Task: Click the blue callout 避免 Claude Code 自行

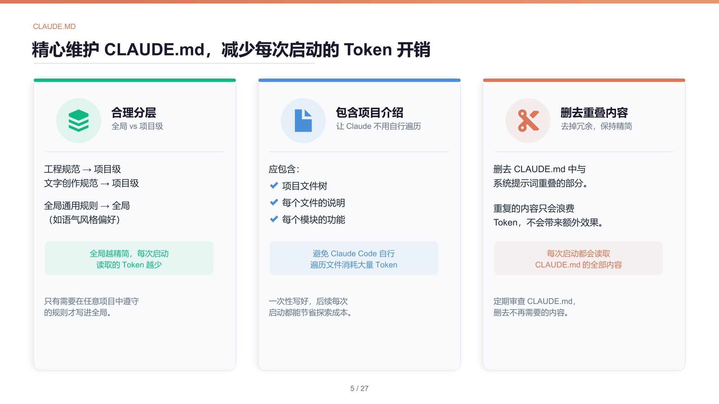Action: 354,258
